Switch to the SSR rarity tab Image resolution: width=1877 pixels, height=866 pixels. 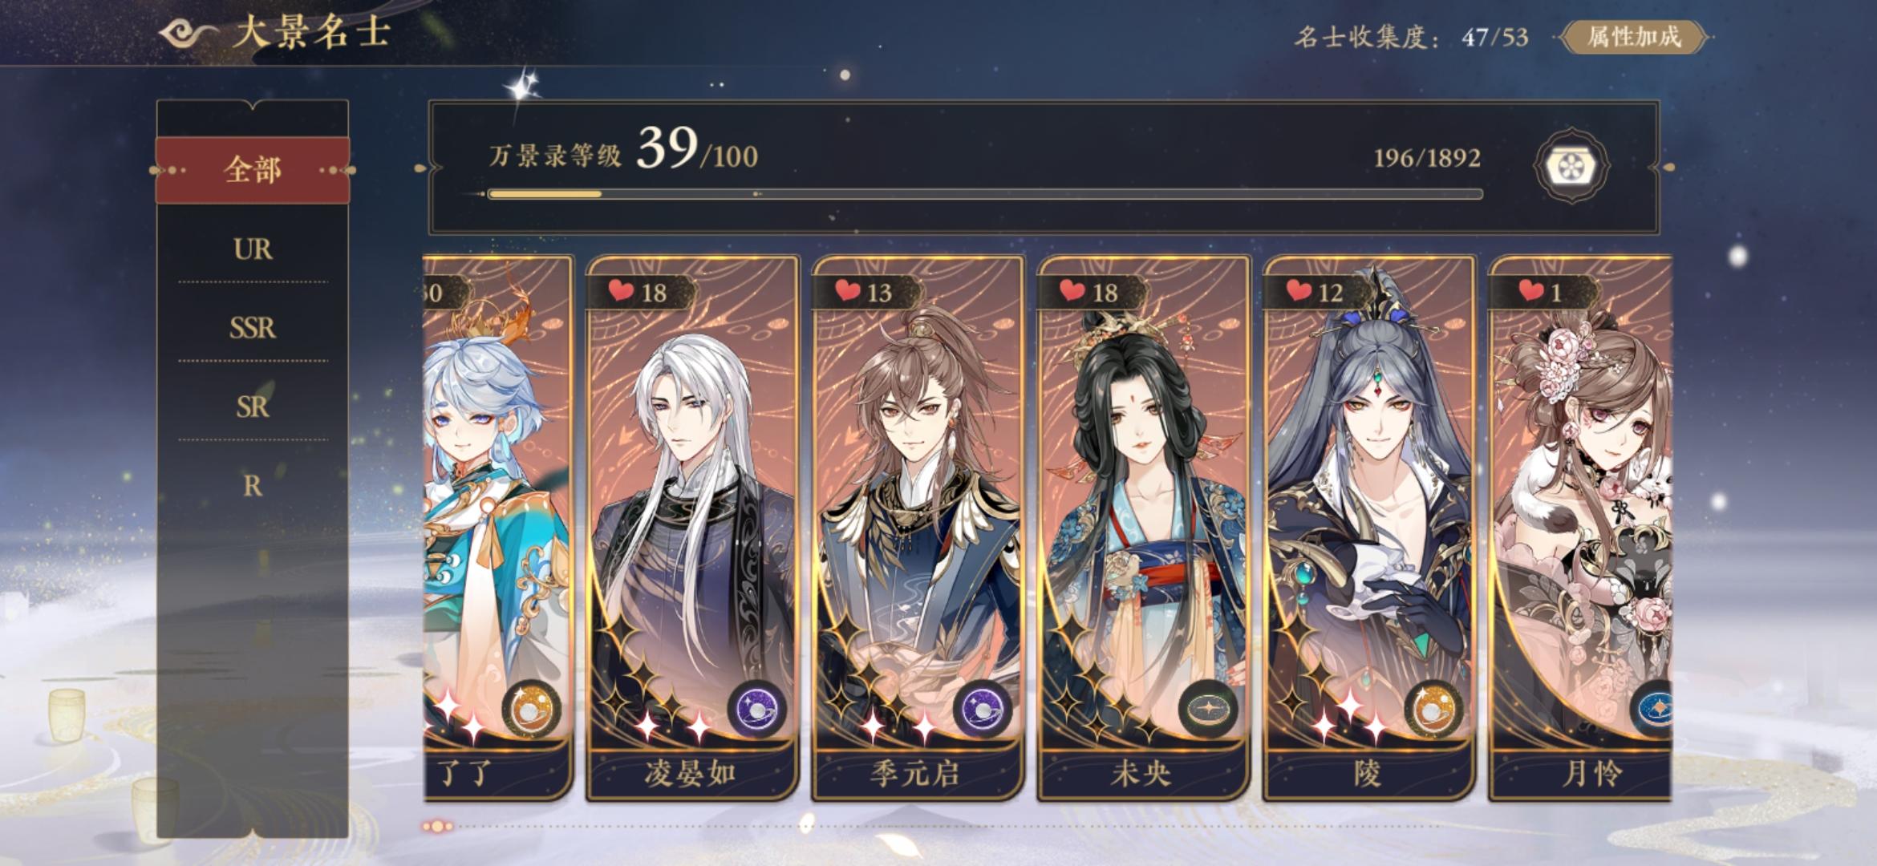click(253, 328)
